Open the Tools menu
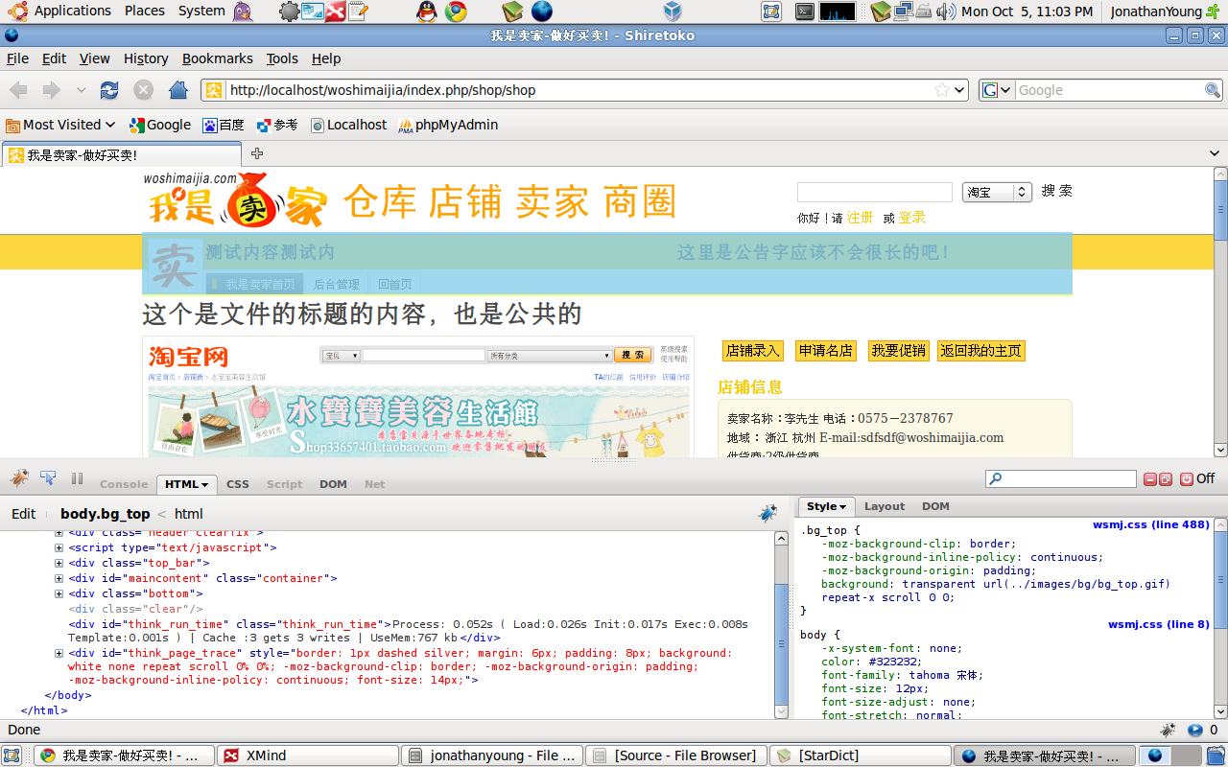This screenshot has height=767, width=1228. pos(282,58)
